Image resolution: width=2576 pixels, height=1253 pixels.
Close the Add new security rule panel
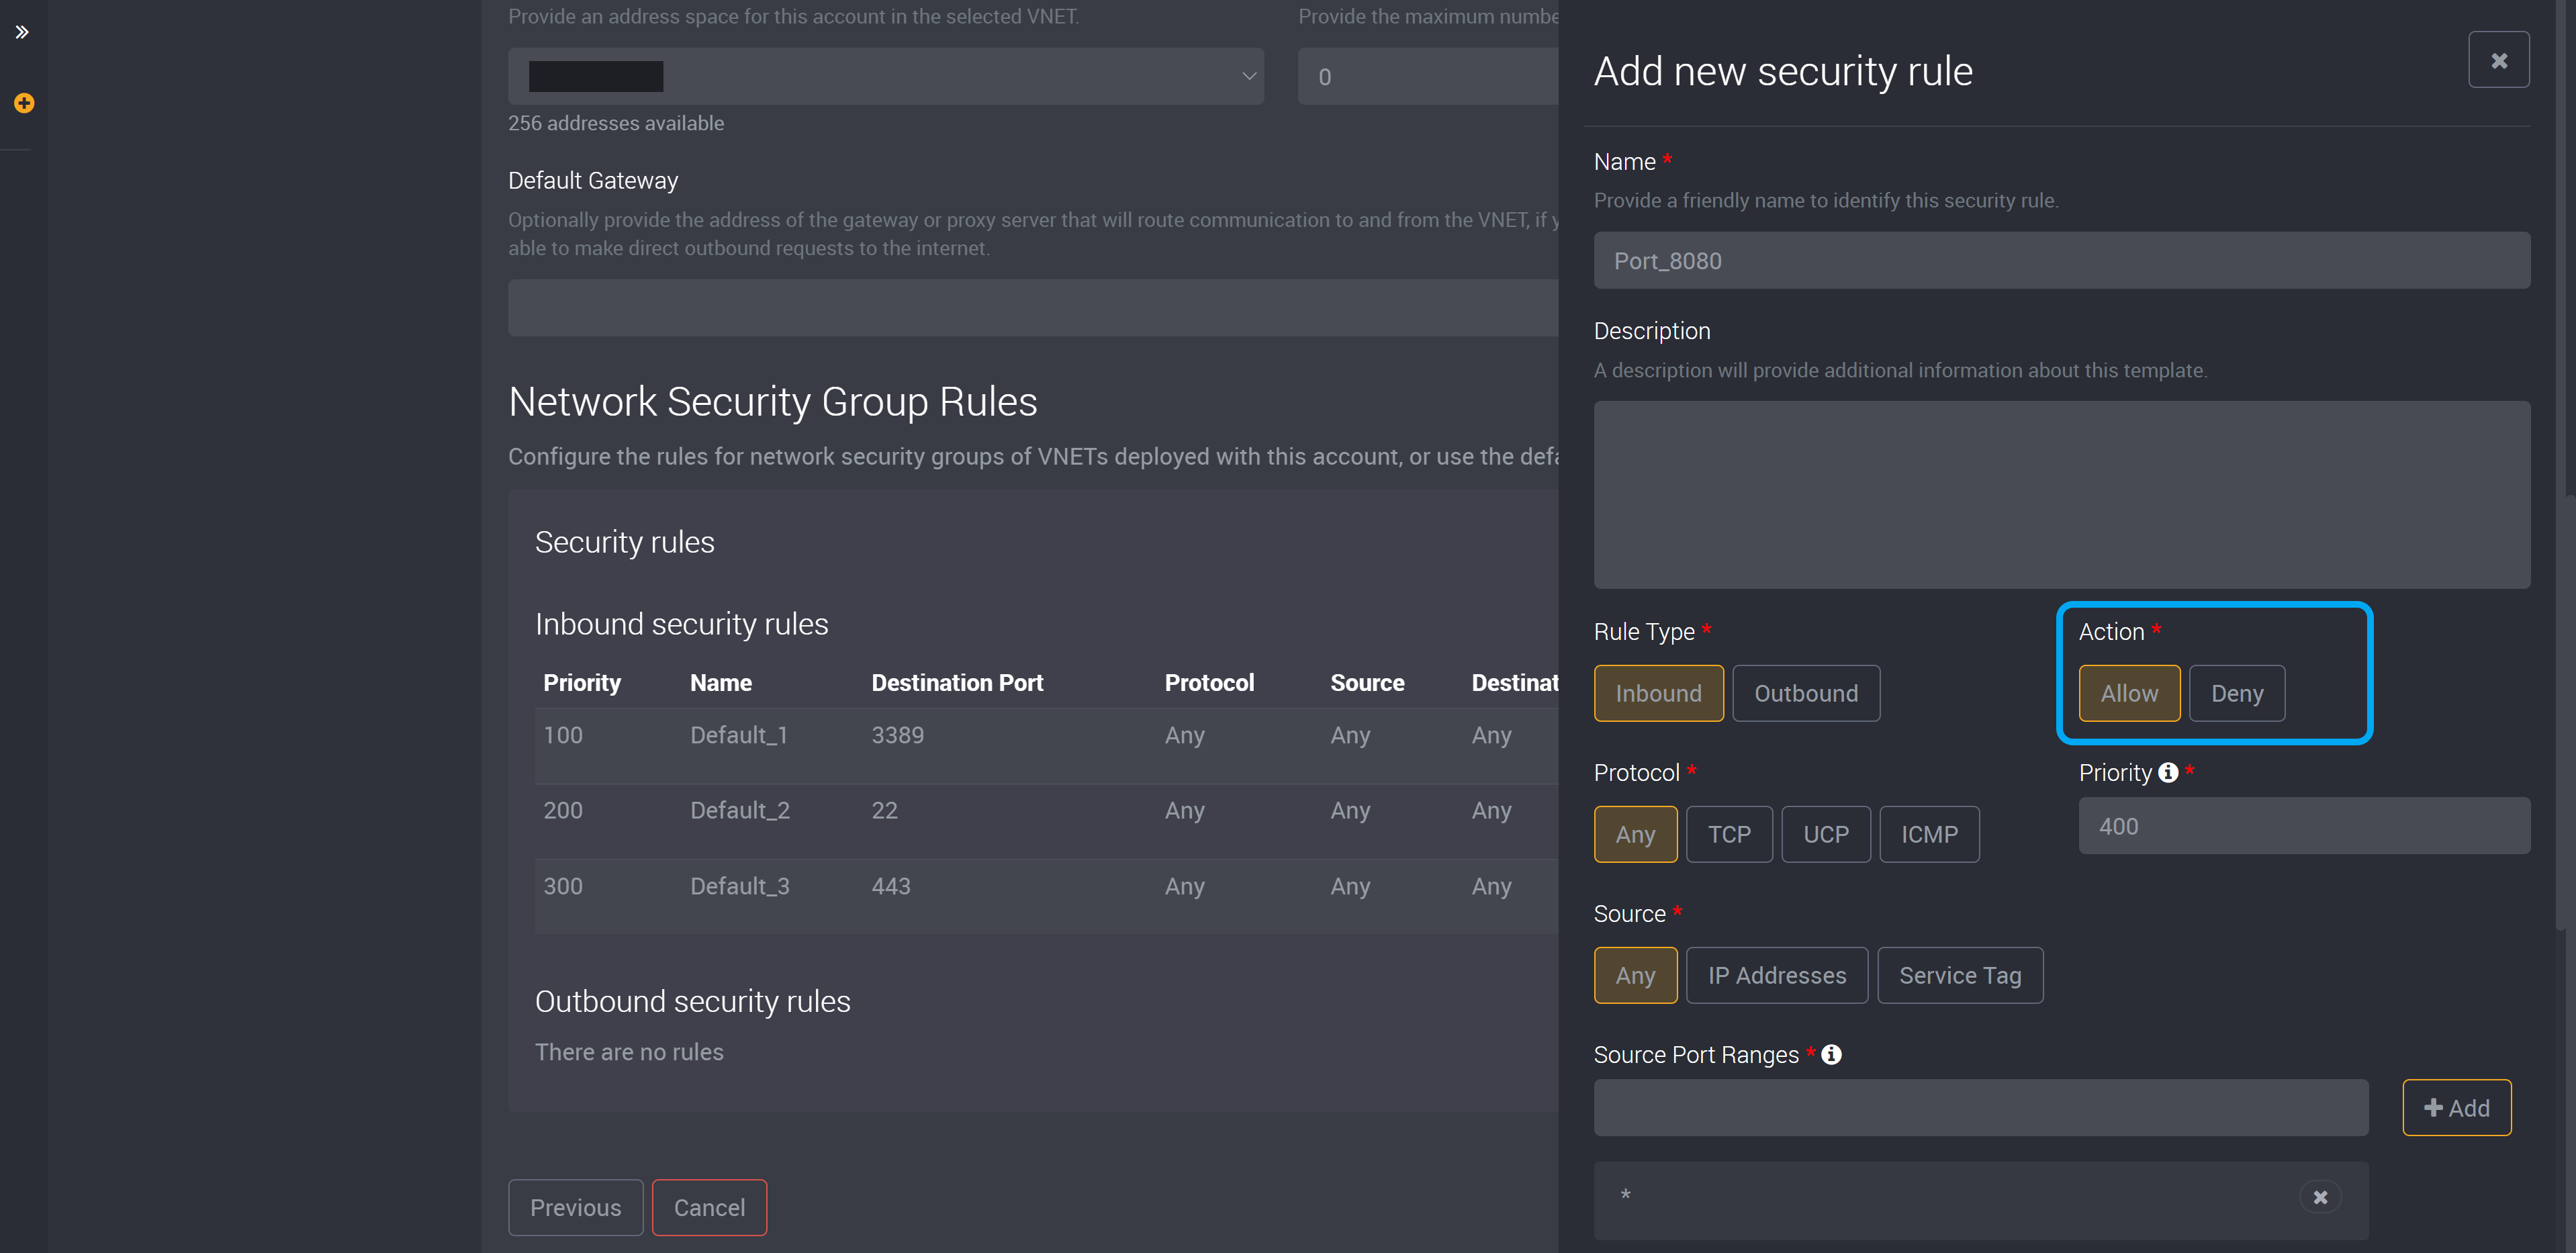tap(2498, 60)
